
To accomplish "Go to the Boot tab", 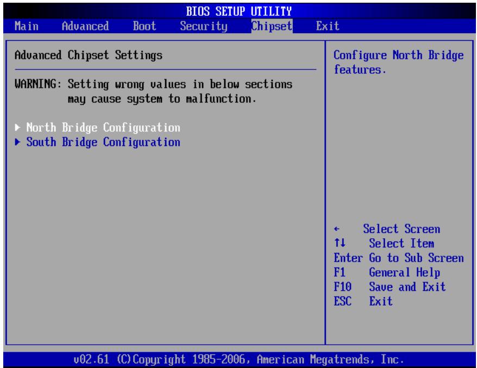I will click(x=144, y=26).
